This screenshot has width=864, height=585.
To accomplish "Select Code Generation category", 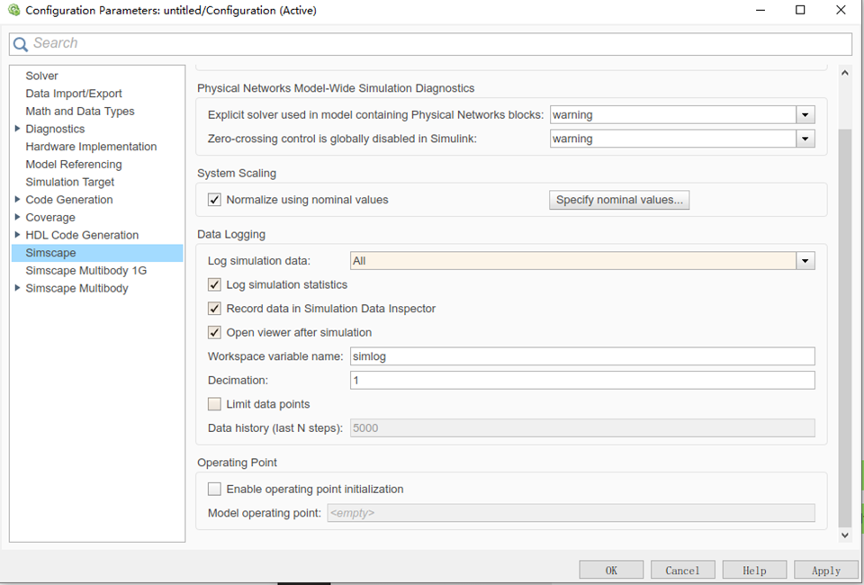I will click(69, 200).
